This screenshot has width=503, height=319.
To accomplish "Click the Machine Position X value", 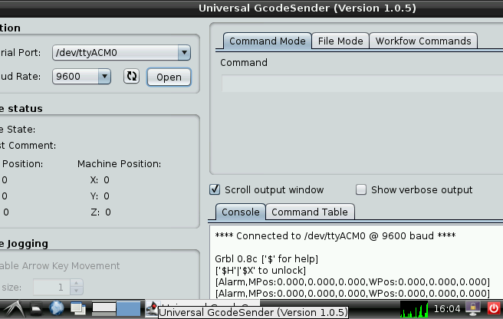I will coord(107,180).
